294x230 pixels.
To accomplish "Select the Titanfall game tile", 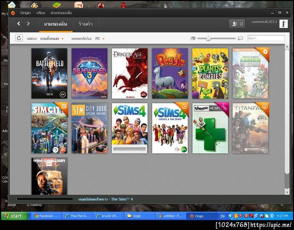I will tap(250, 128).
